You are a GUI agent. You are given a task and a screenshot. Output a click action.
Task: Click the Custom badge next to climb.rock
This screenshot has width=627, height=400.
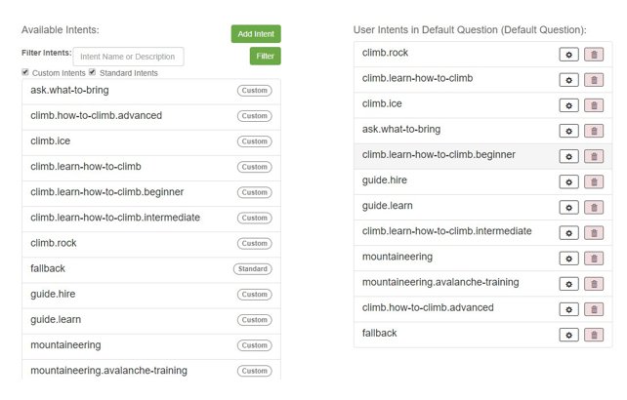click(254, 243)
